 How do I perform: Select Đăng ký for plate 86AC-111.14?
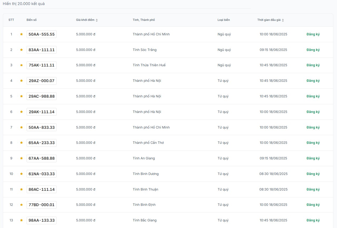click(x=313, y=189)
